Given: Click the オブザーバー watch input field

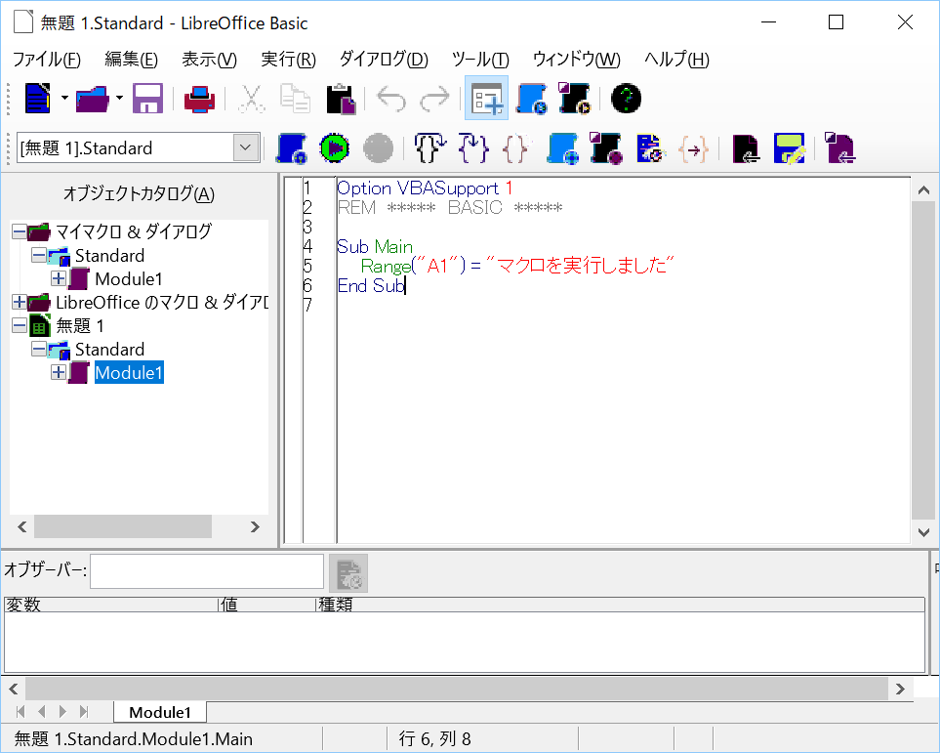Looking at the screenshot, I should 207,571.
